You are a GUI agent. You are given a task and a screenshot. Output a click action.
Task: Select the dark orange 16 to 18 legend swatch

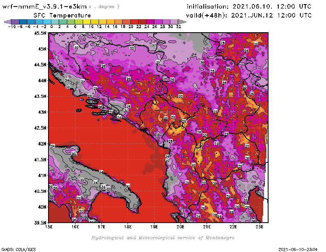tap(119, 22)
